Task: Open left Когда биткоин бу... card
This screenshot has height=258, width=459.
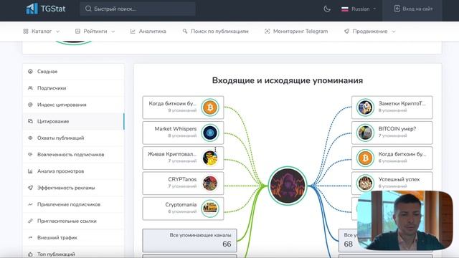Action: click(x=183, y=107)
